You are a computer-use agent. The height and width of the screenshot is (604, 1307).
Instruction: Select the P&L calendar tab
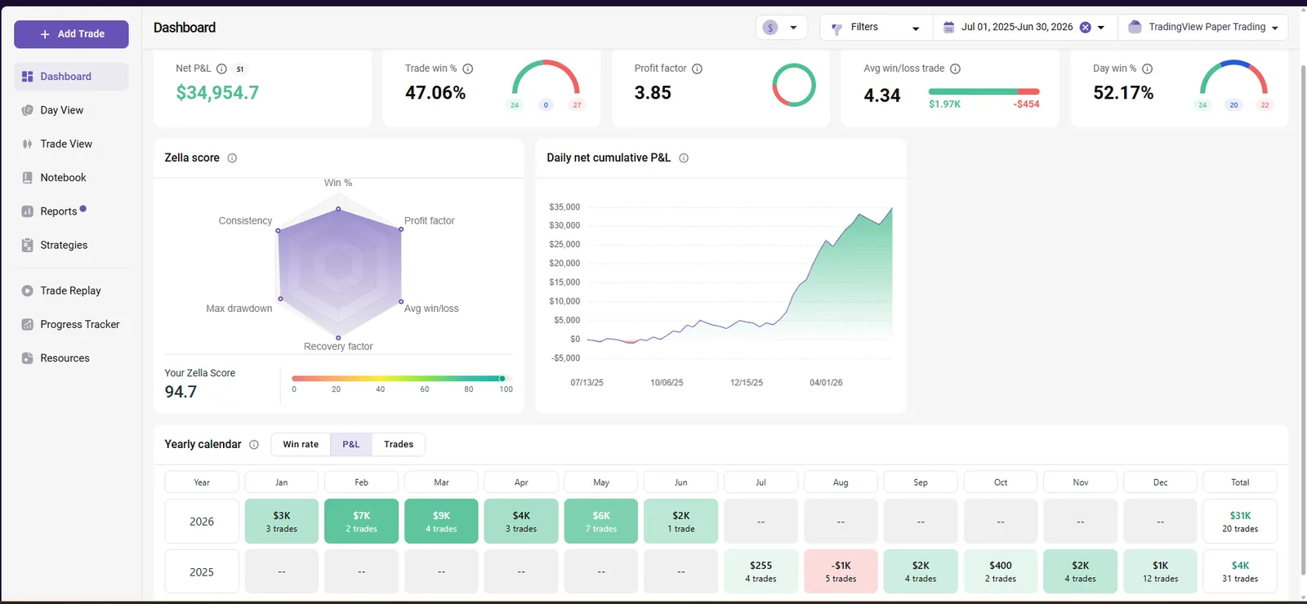tap(351, 445)
